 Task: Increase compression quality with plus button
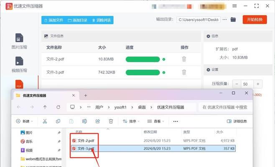(258, 84)
